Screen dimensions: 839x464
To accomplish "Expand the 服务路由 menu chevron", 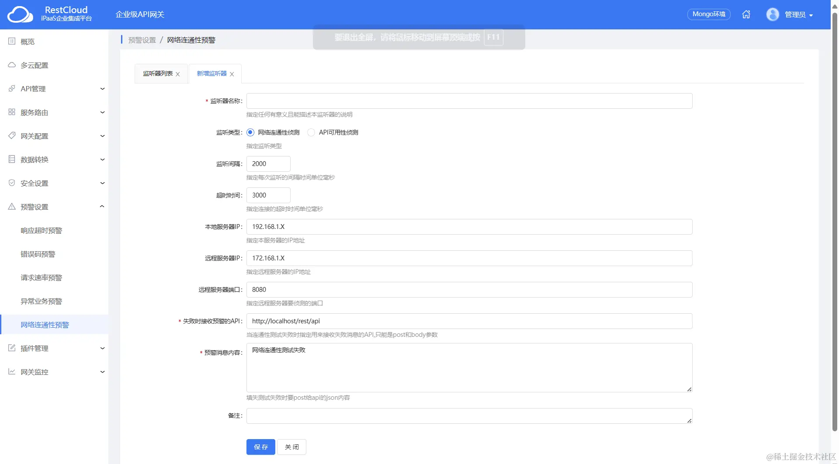I will coord(102,112).
